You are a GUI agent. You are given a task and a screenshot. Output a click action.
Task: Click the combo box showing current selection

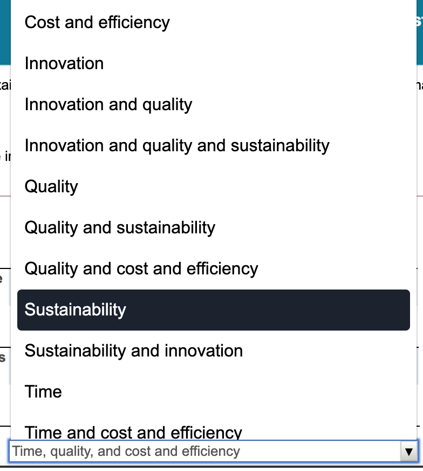[205, 451]
